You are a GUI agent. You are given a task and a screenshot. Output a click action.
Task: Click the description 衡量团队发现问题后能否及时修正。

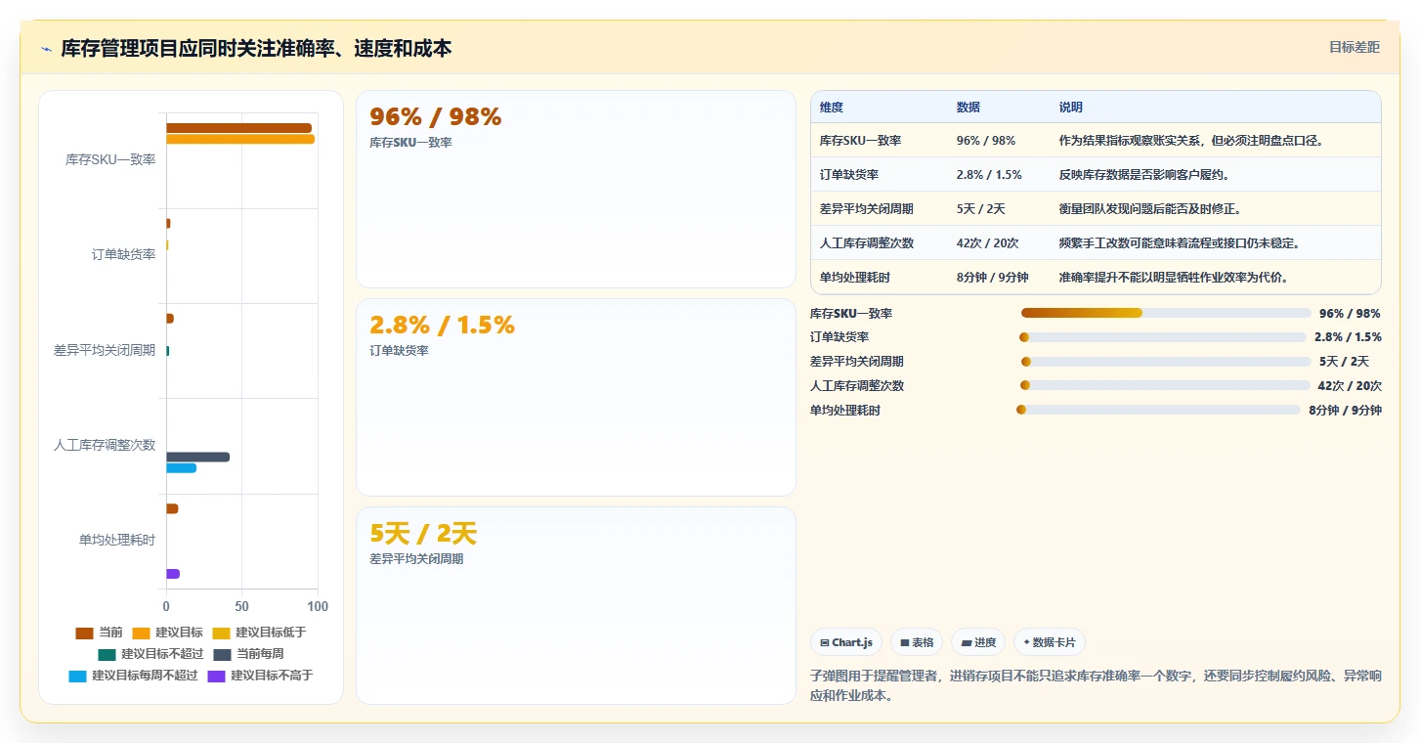[1150, 209]
